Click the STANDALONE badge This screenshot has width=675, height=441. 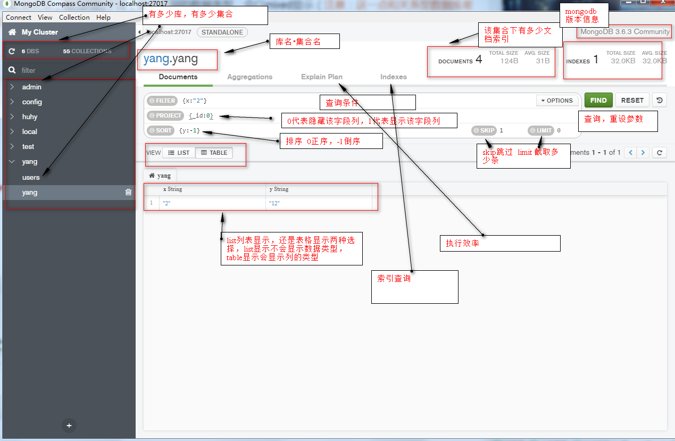[222, 32]
